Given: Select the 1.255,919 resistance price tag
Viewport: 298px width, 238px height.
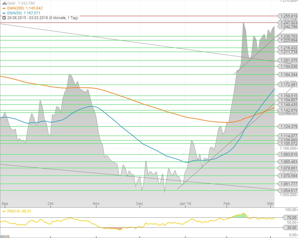Looking at the screenshot, I should point(287,16).
